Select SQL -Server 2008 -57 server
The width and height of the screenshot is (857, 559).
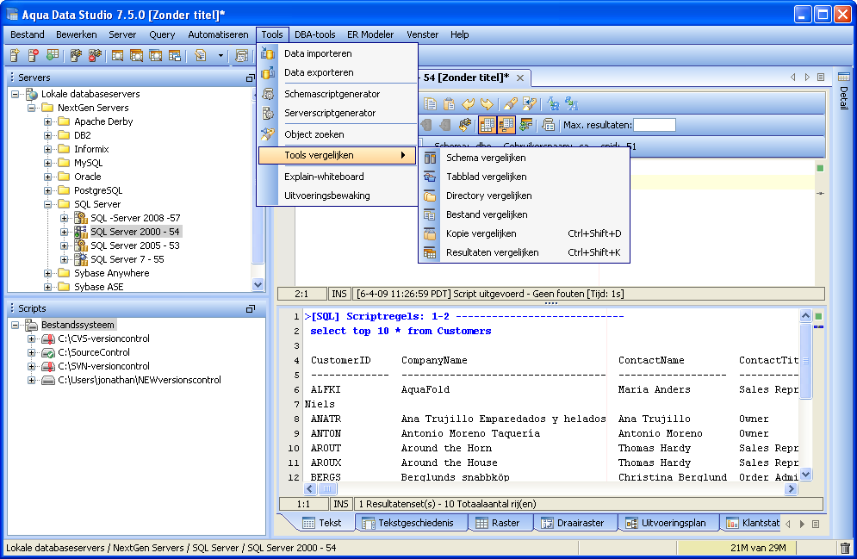coord(135,218)
